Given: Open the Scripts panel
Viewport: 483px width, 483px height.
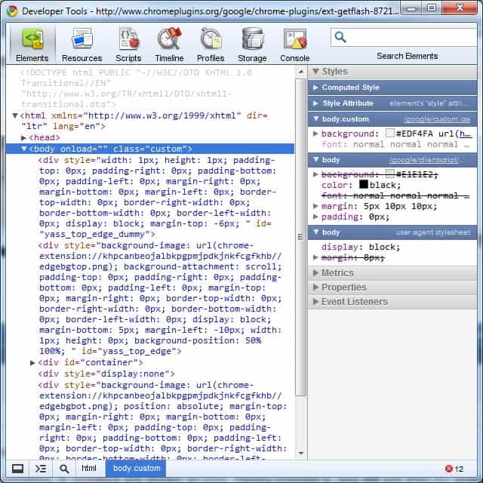Looking at the screenshot, I should (128, 45).
